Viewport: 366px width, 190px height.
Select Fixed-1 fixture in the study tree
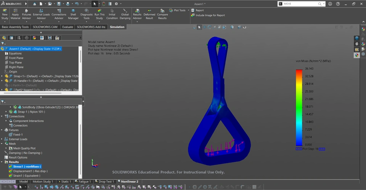click(18, 134)
